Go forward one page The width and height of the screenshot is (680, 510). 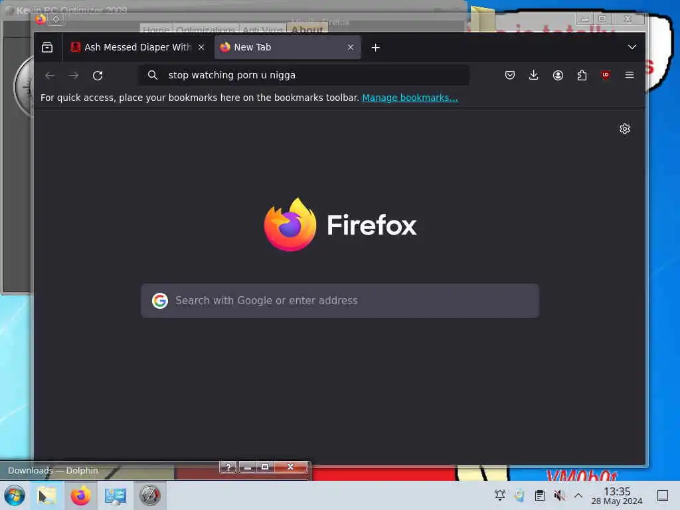coord(74,76)
